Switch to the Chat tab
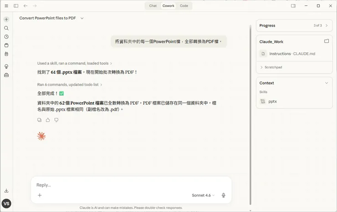Screen dimensions: 337x212 click(153, 6)
